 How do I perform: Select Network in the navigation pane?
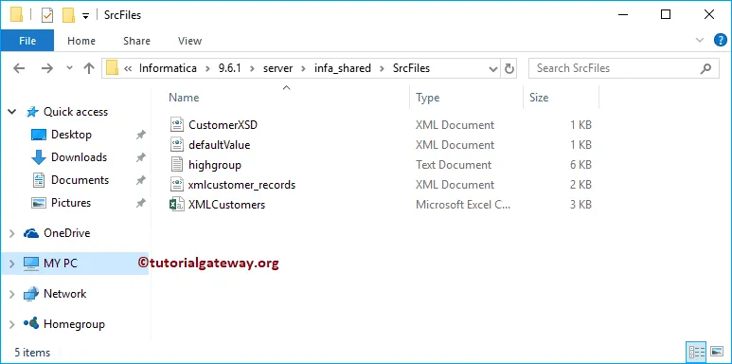[65, 294]
